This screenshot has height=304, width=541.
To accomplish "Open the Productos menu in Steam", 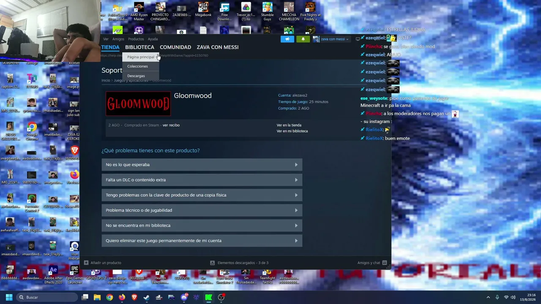I will click(x=136, y=39).
